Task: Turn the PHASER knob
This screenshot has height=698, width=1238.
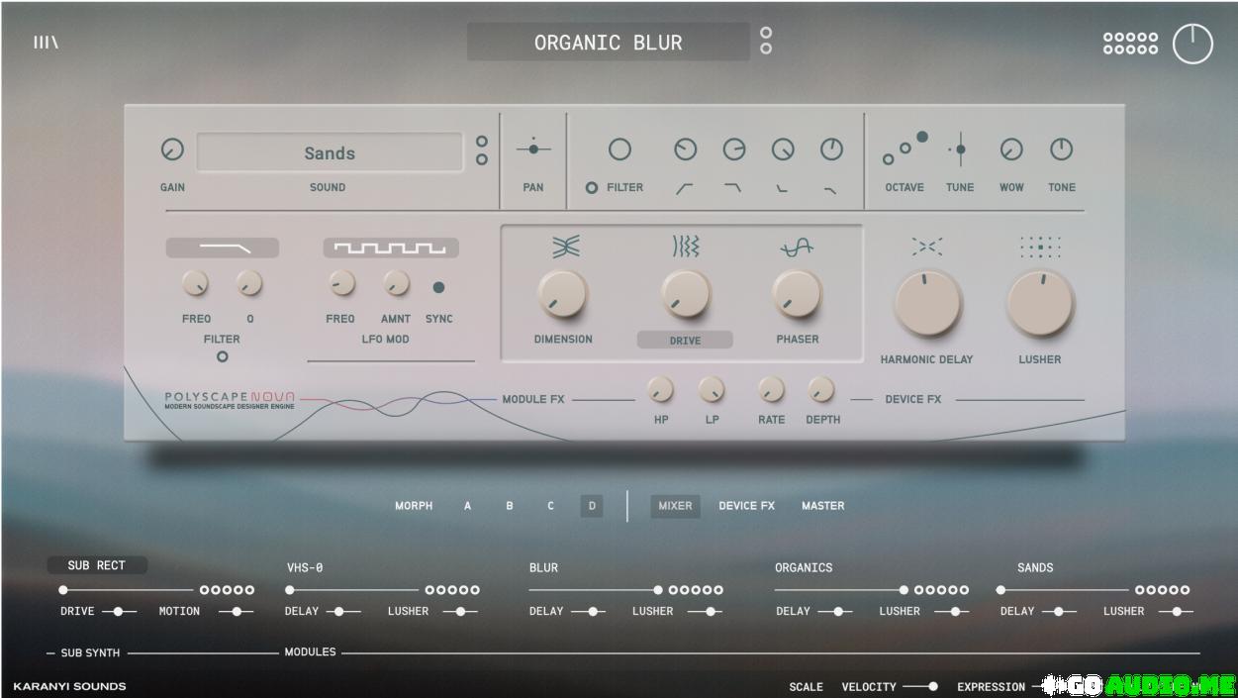Action: [797, 294]
